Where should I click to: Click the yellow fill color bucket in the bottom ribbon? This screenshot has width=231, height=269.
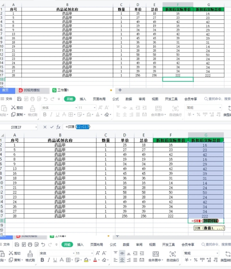click(86, 260)
